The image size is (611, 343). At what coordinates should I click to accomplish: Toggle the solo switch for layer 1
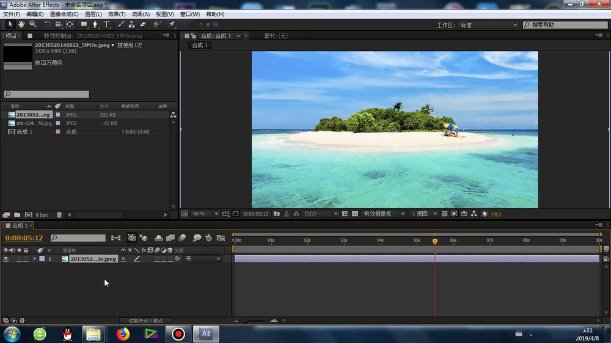19,259
